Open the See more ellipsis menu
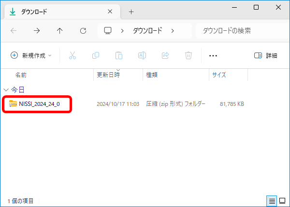This screenshot has width=290, height=207. [213, 55]
